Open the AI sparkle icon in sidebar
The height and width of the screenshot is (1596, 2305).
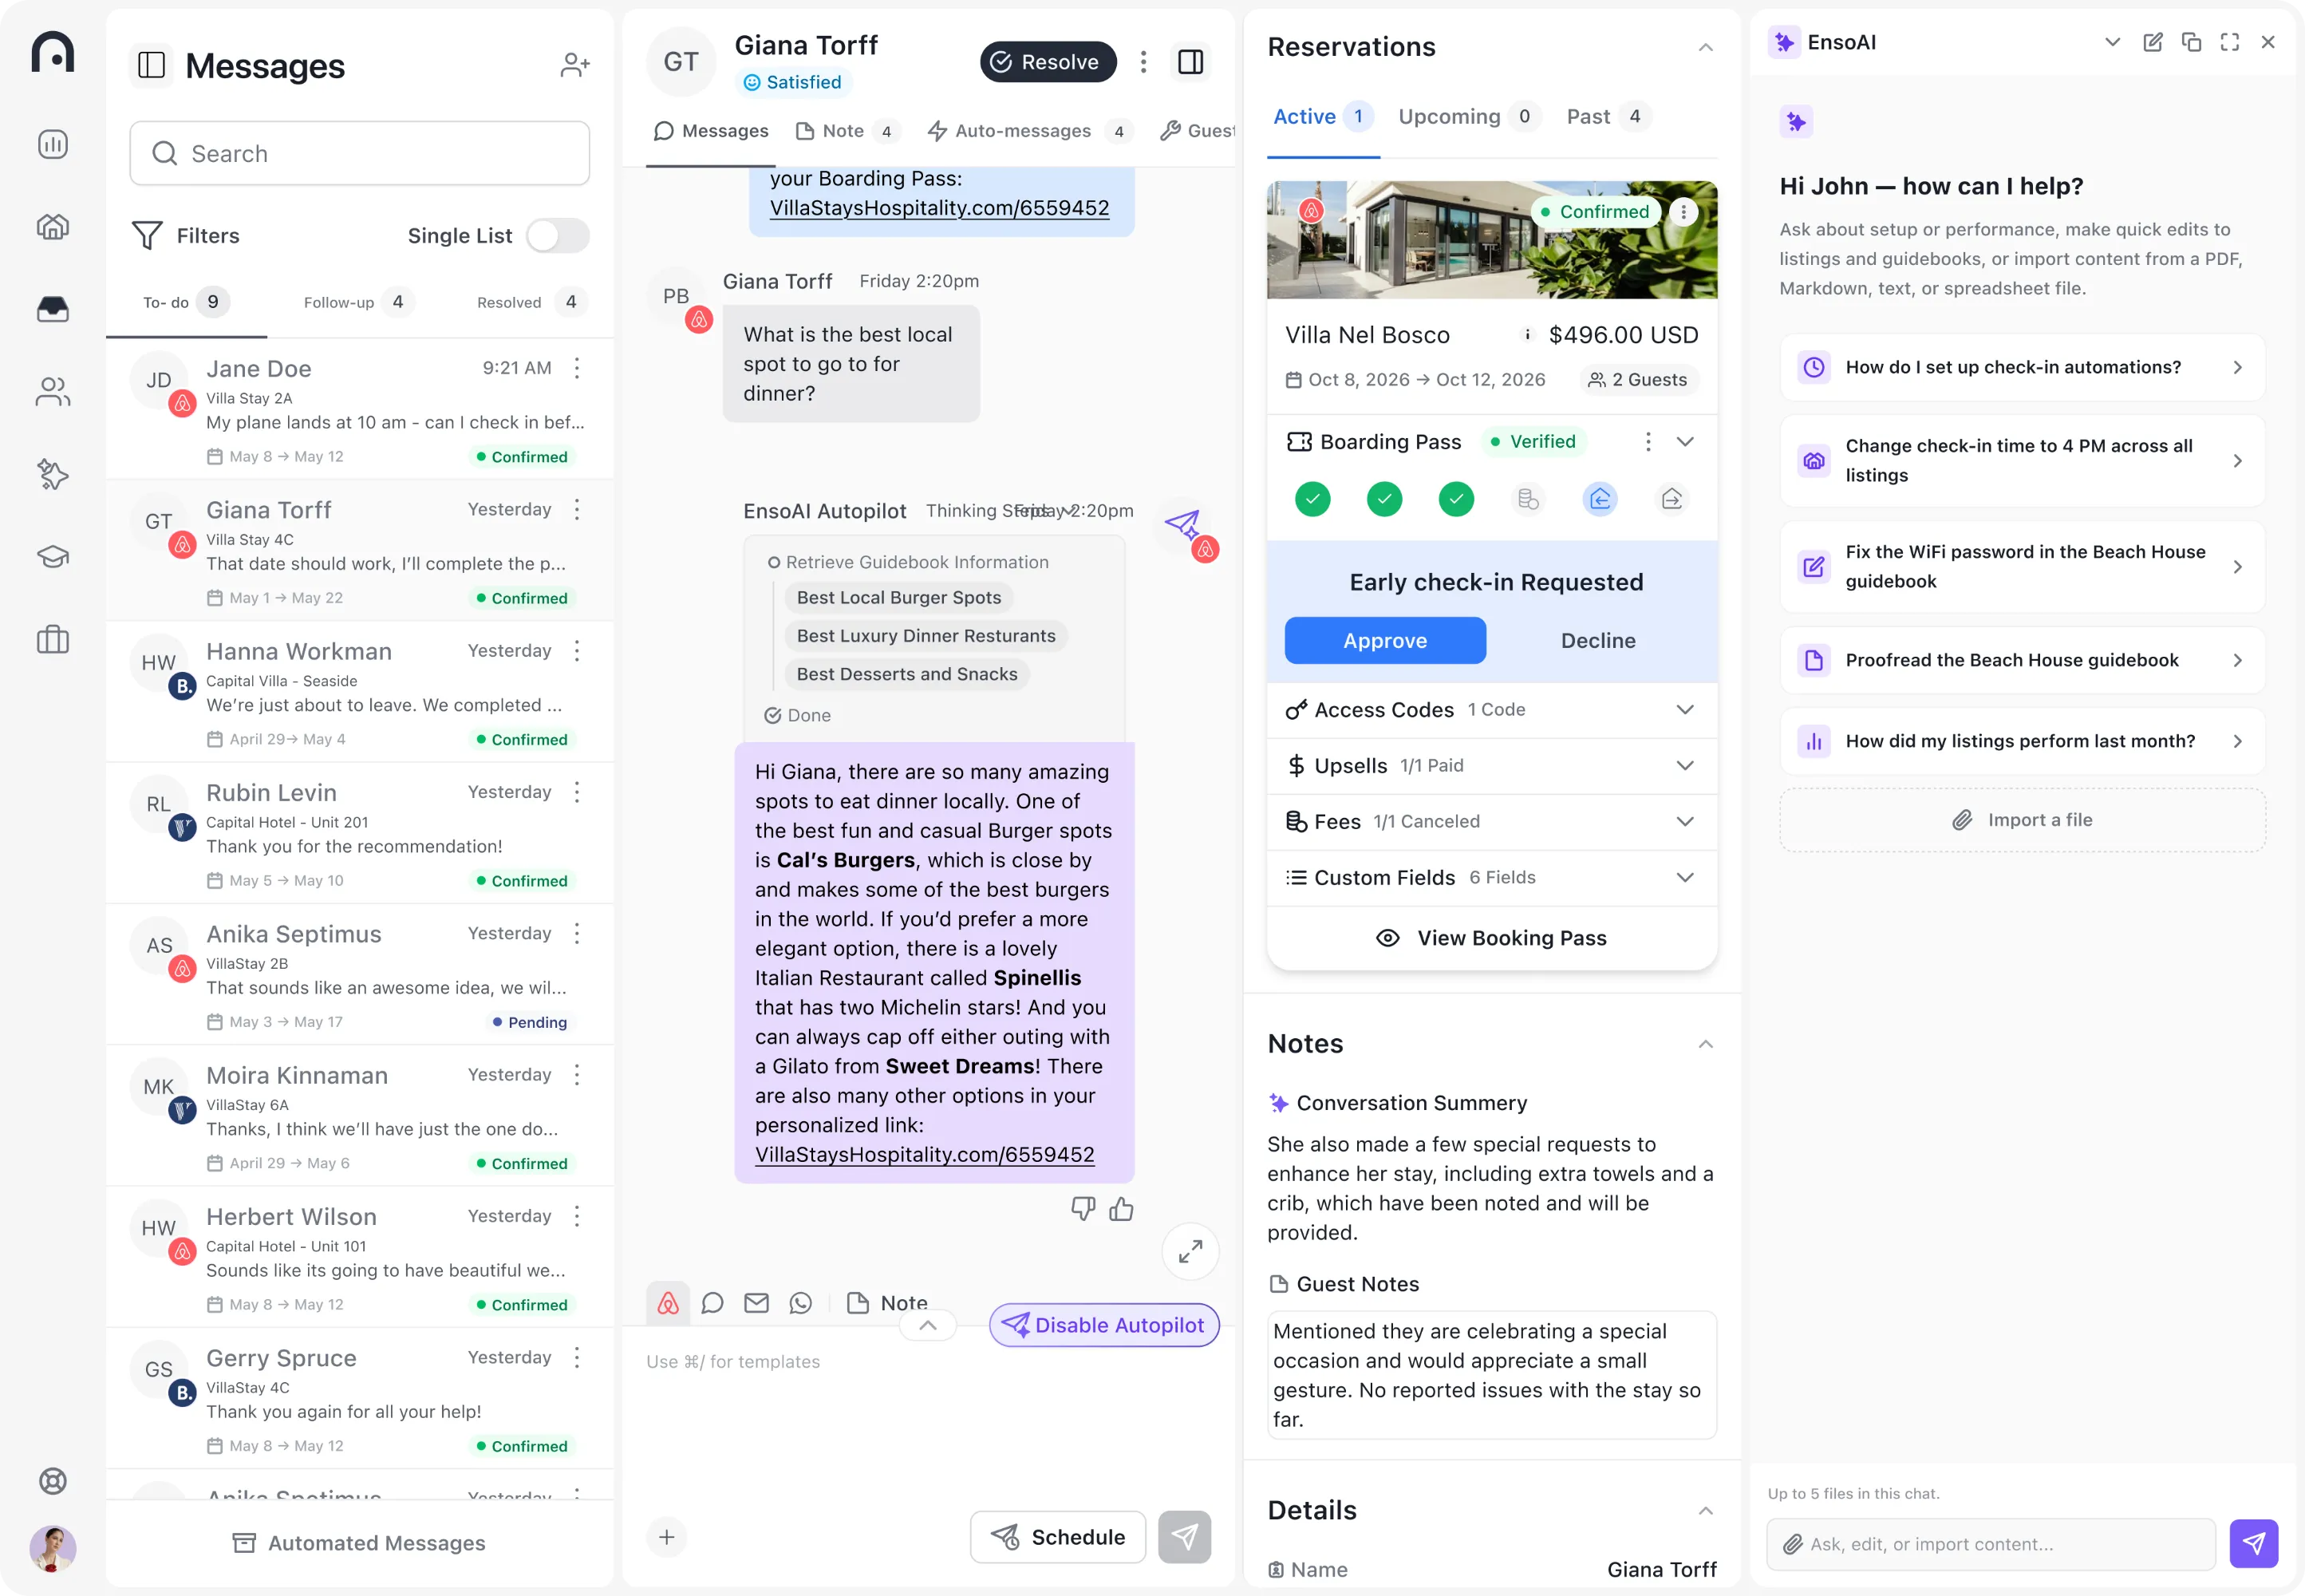click(53, 474)
